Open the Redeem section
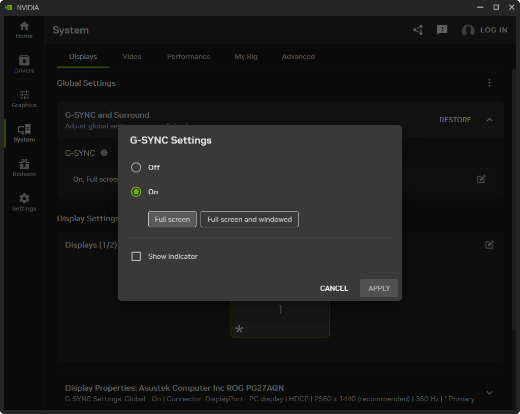 coord(24,168)
